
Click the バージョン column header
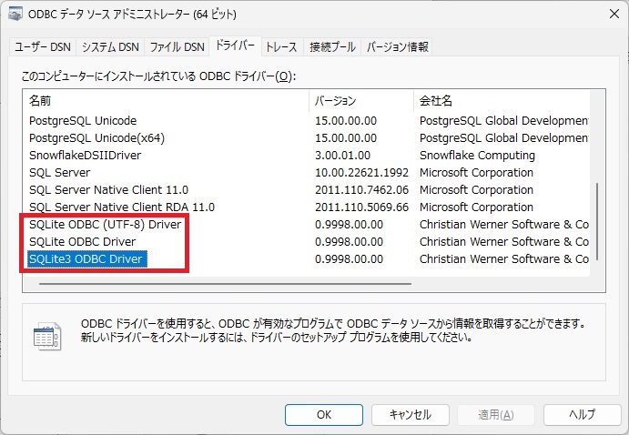point(361,101)
